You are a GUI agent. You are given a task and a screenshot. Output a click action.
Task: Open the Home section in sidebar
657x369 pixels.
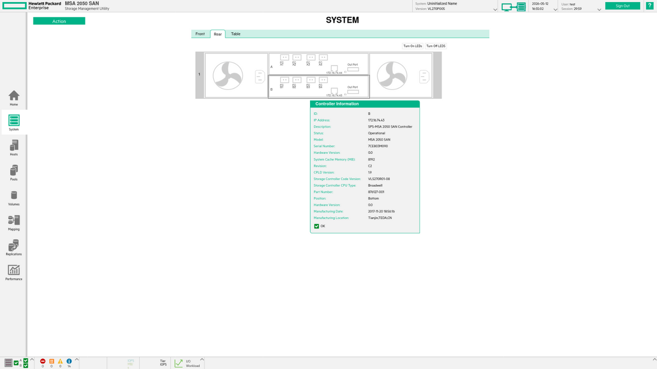point(14,98)
